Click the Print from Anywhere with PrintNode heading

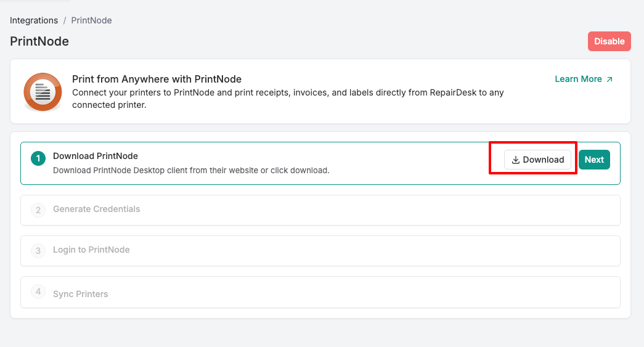157,79
